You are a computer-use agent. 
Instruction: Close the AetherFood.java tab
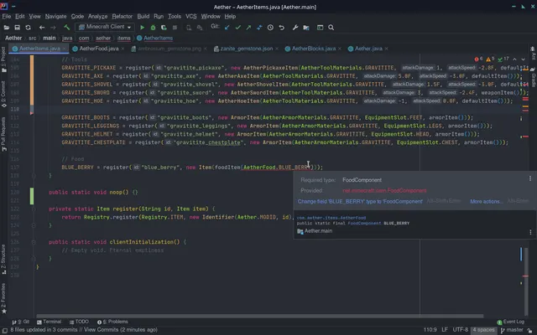click(123, 49)
